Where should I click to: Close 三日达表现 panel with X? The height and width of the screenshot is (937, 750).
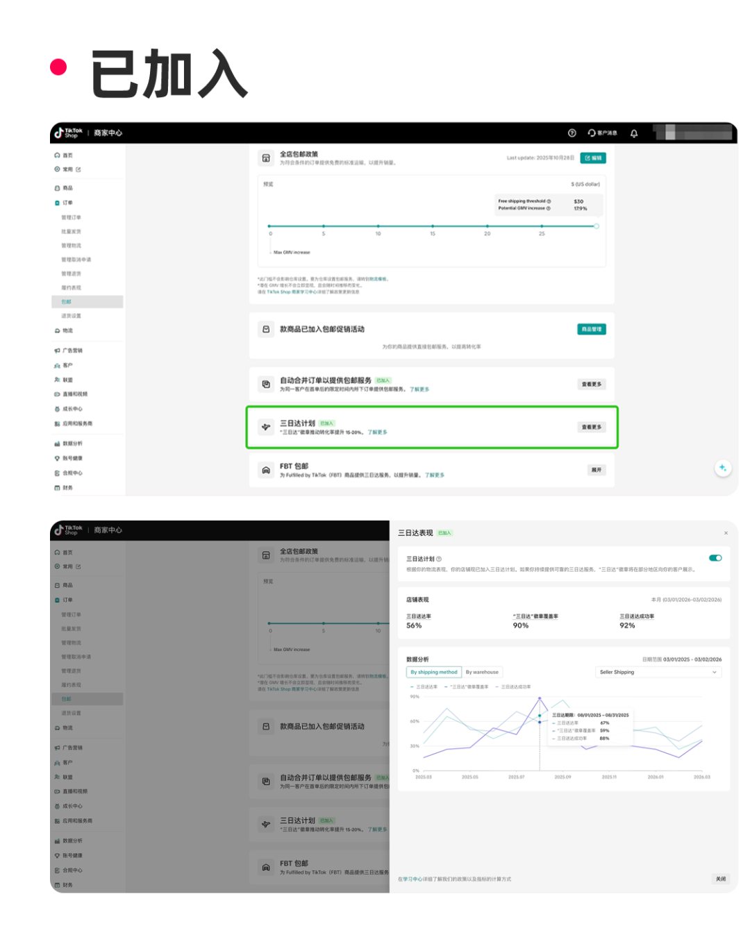pos(726,533)
